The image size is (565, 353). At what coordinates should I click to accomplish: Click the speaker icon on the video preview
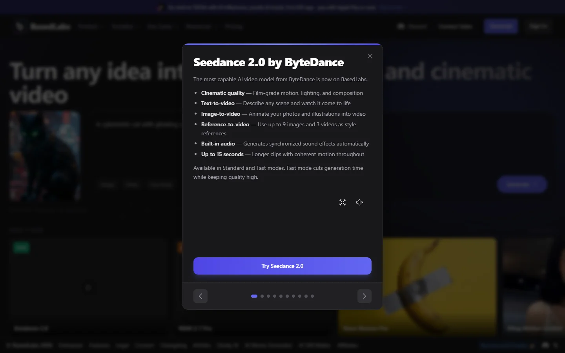point(360,202)
